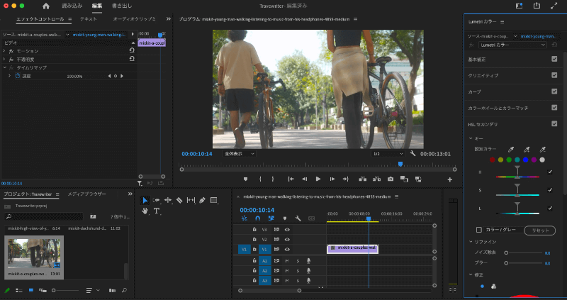Switch to the 書き出し workspace tab
Viewport: 567px width, 300px height.
122,6
